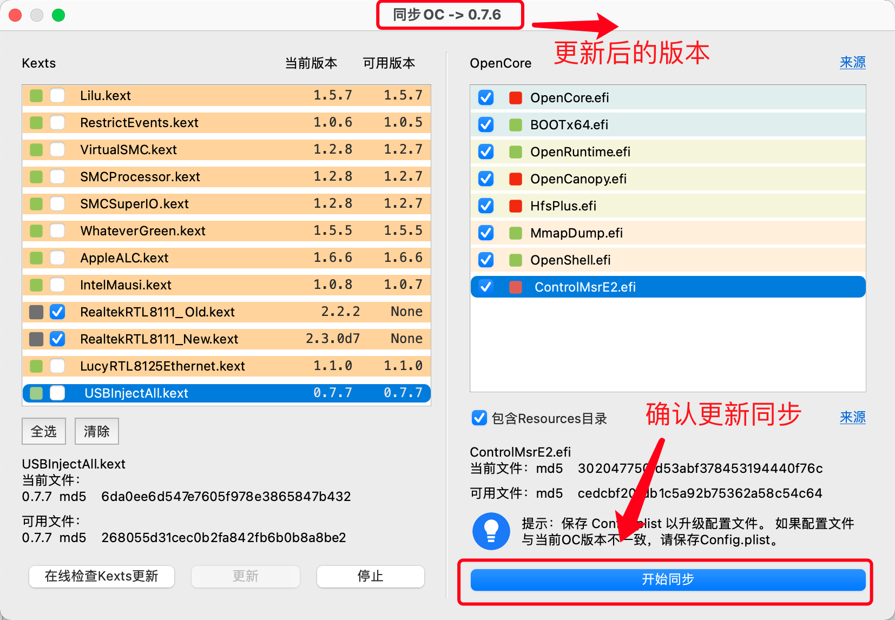Click the status square for LucyRTL8125Ethernet.kext
895x620 pixels.
coord(36,366)
